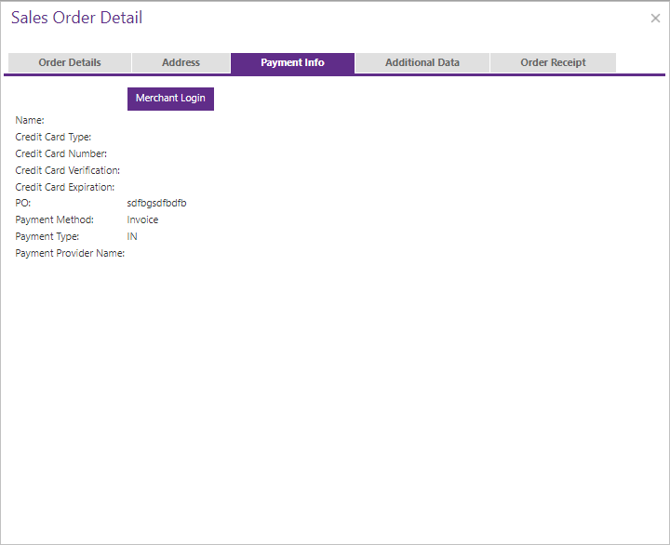
Task: Click the Payment Provider Name label
Action: [x=70, y=254]
